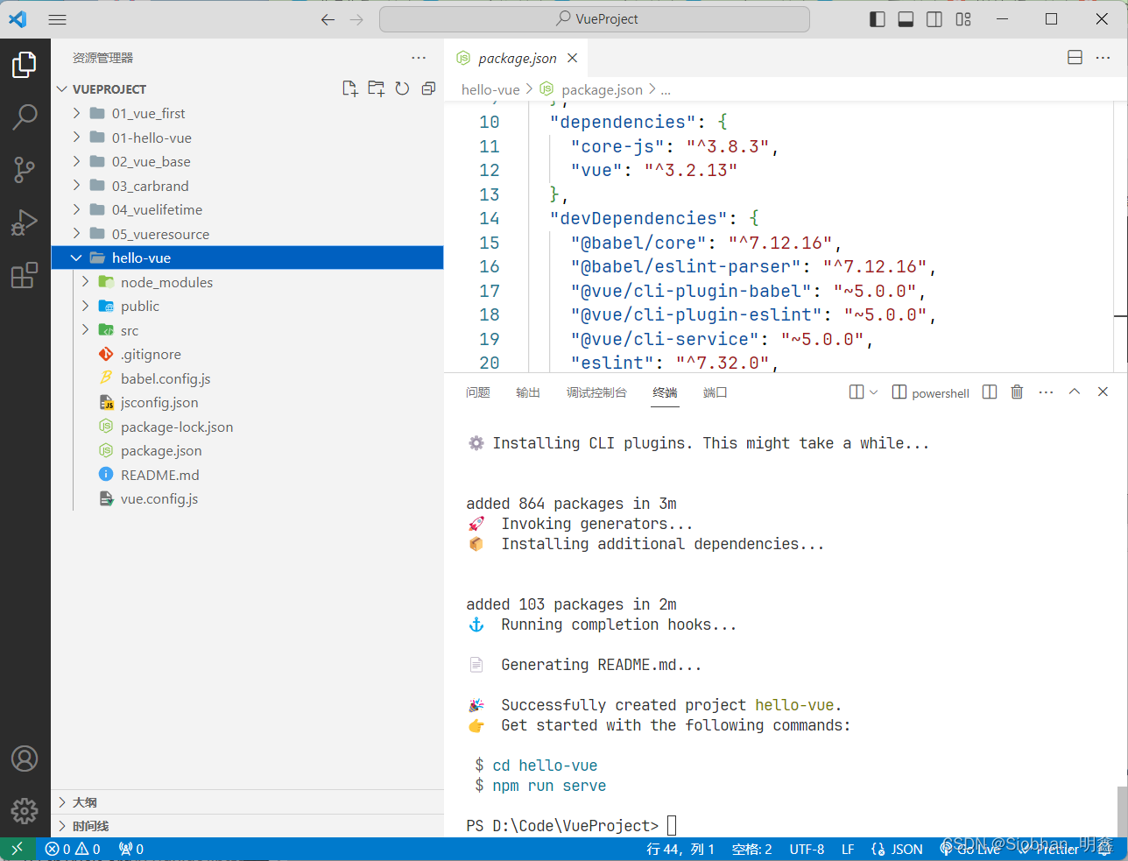Maximize the panel with the up chevron
Viewport: 1128px width, 861px height.
tap(1075, 392)
